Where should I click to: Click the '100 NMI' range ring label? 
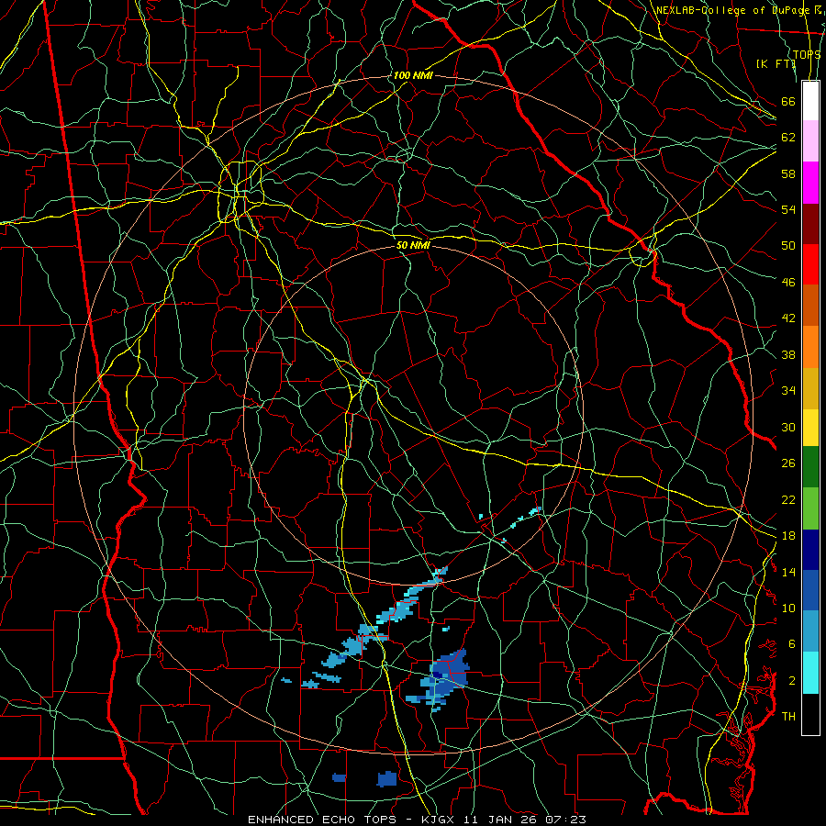pyautogui.click(x=413, y=75)
